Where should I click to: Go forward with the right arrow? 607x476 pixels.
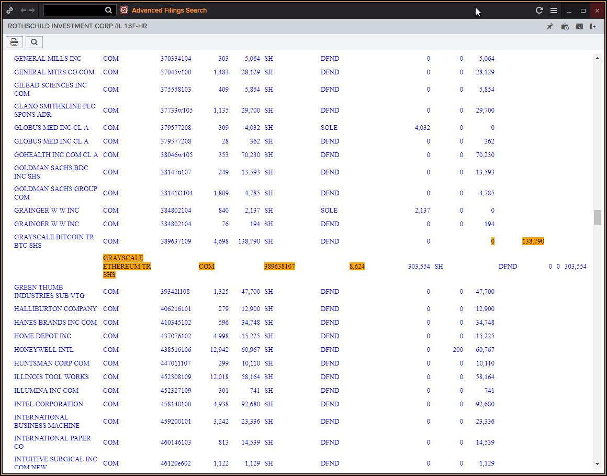point(32,10)
